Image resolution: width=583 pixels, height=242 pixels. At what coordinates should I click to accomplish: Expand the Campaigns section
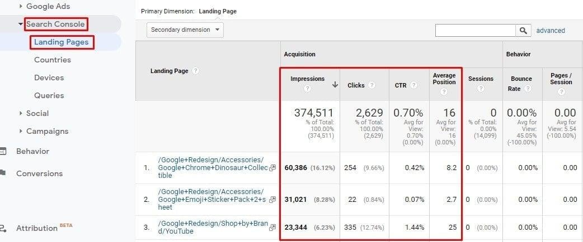(21, 131)
